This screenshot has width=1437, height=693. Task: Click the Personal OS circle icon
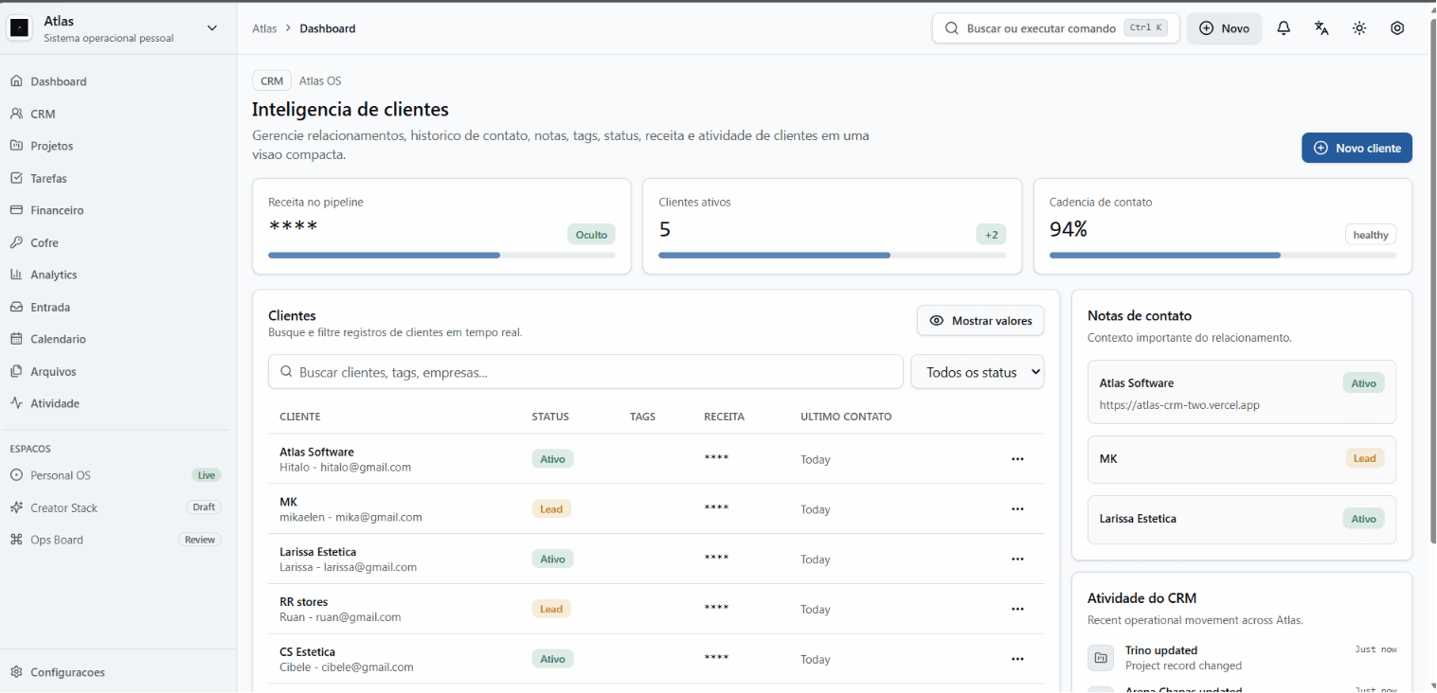[x=16, y=475]
